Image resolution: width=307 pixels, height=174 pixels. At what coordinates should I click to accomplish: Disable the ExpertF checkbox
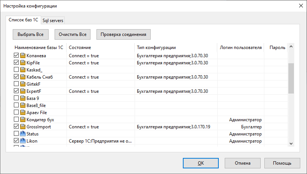16,91
